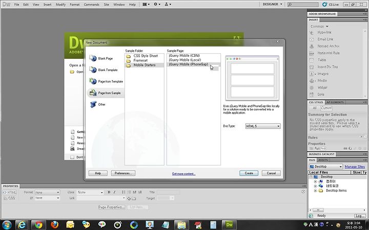Insert Horizontal Rule from Insert panel
The image size is (369, 230).
(x=329, y=53)
